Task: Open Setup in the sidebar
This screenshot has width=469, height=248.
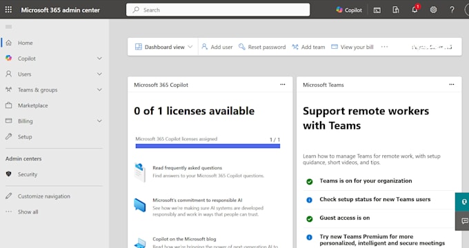Action: pyautogui.click(x=25, y=137)
